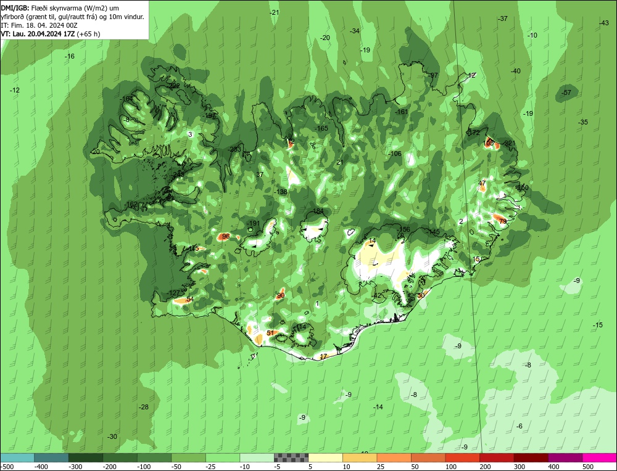This screenshot has width=617, height=471.
Task: Click the '400' legend scale label
Action: [x=553, y=467]
